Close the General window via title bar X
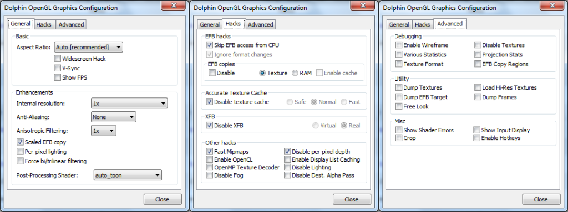This screenshot has height=212, width=568. click(173, 5)
